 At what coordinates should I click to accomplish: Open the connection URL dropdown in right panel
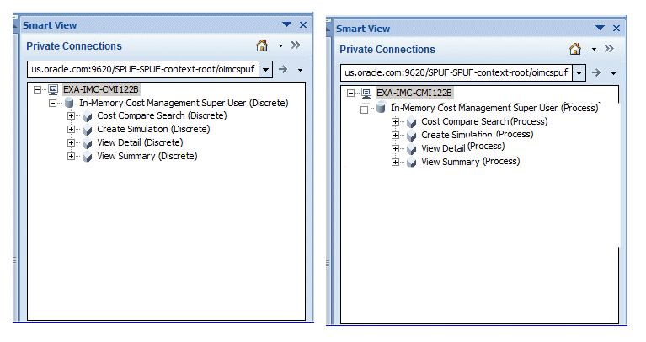(579, 73)
